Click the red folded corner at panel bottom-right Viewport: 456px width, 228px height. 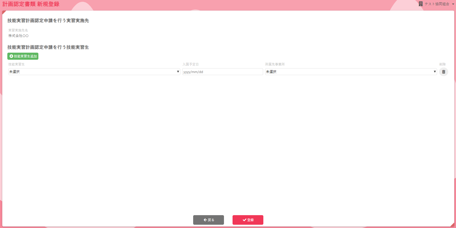[x=452, y=224]
